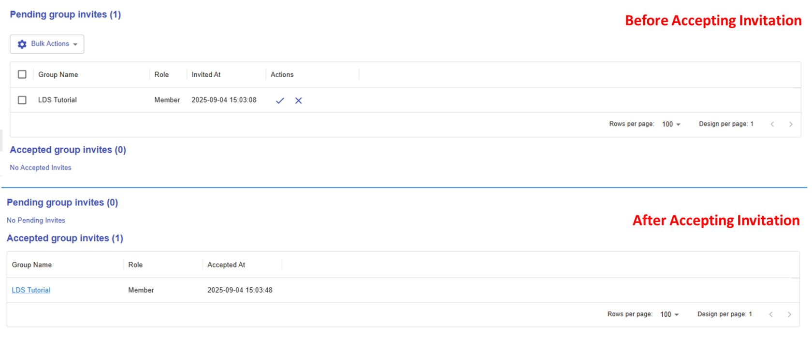The image size is (812, 339).
Task: Go to next page of pending invites
Action: tap(791, 124)
